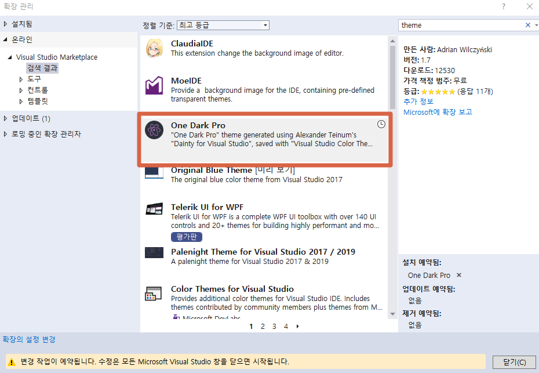Click the next page arrow
Screen dimensions: 539x373
pyautogui.click(x=298, y=326)
